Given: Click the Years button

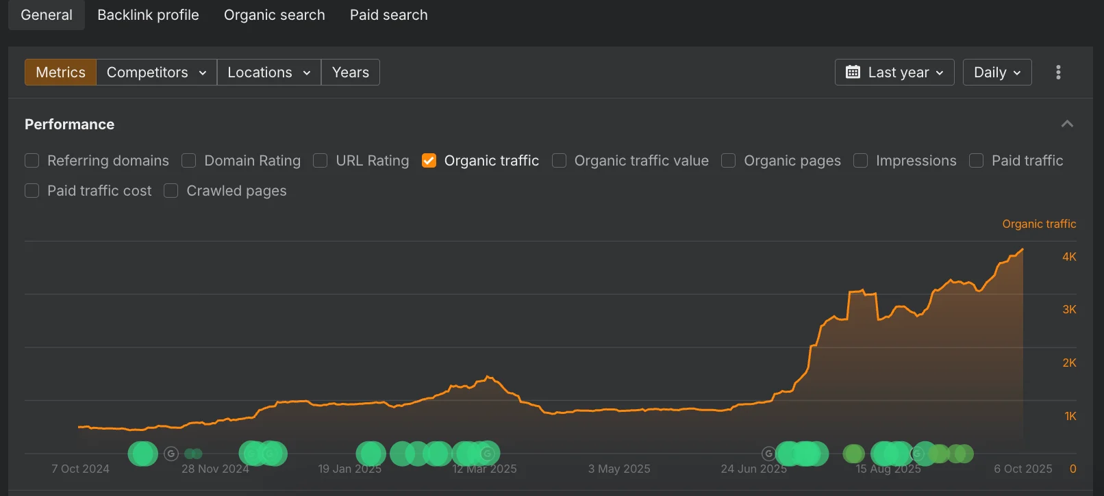Looking at the screenshot, I should [350, 73].
